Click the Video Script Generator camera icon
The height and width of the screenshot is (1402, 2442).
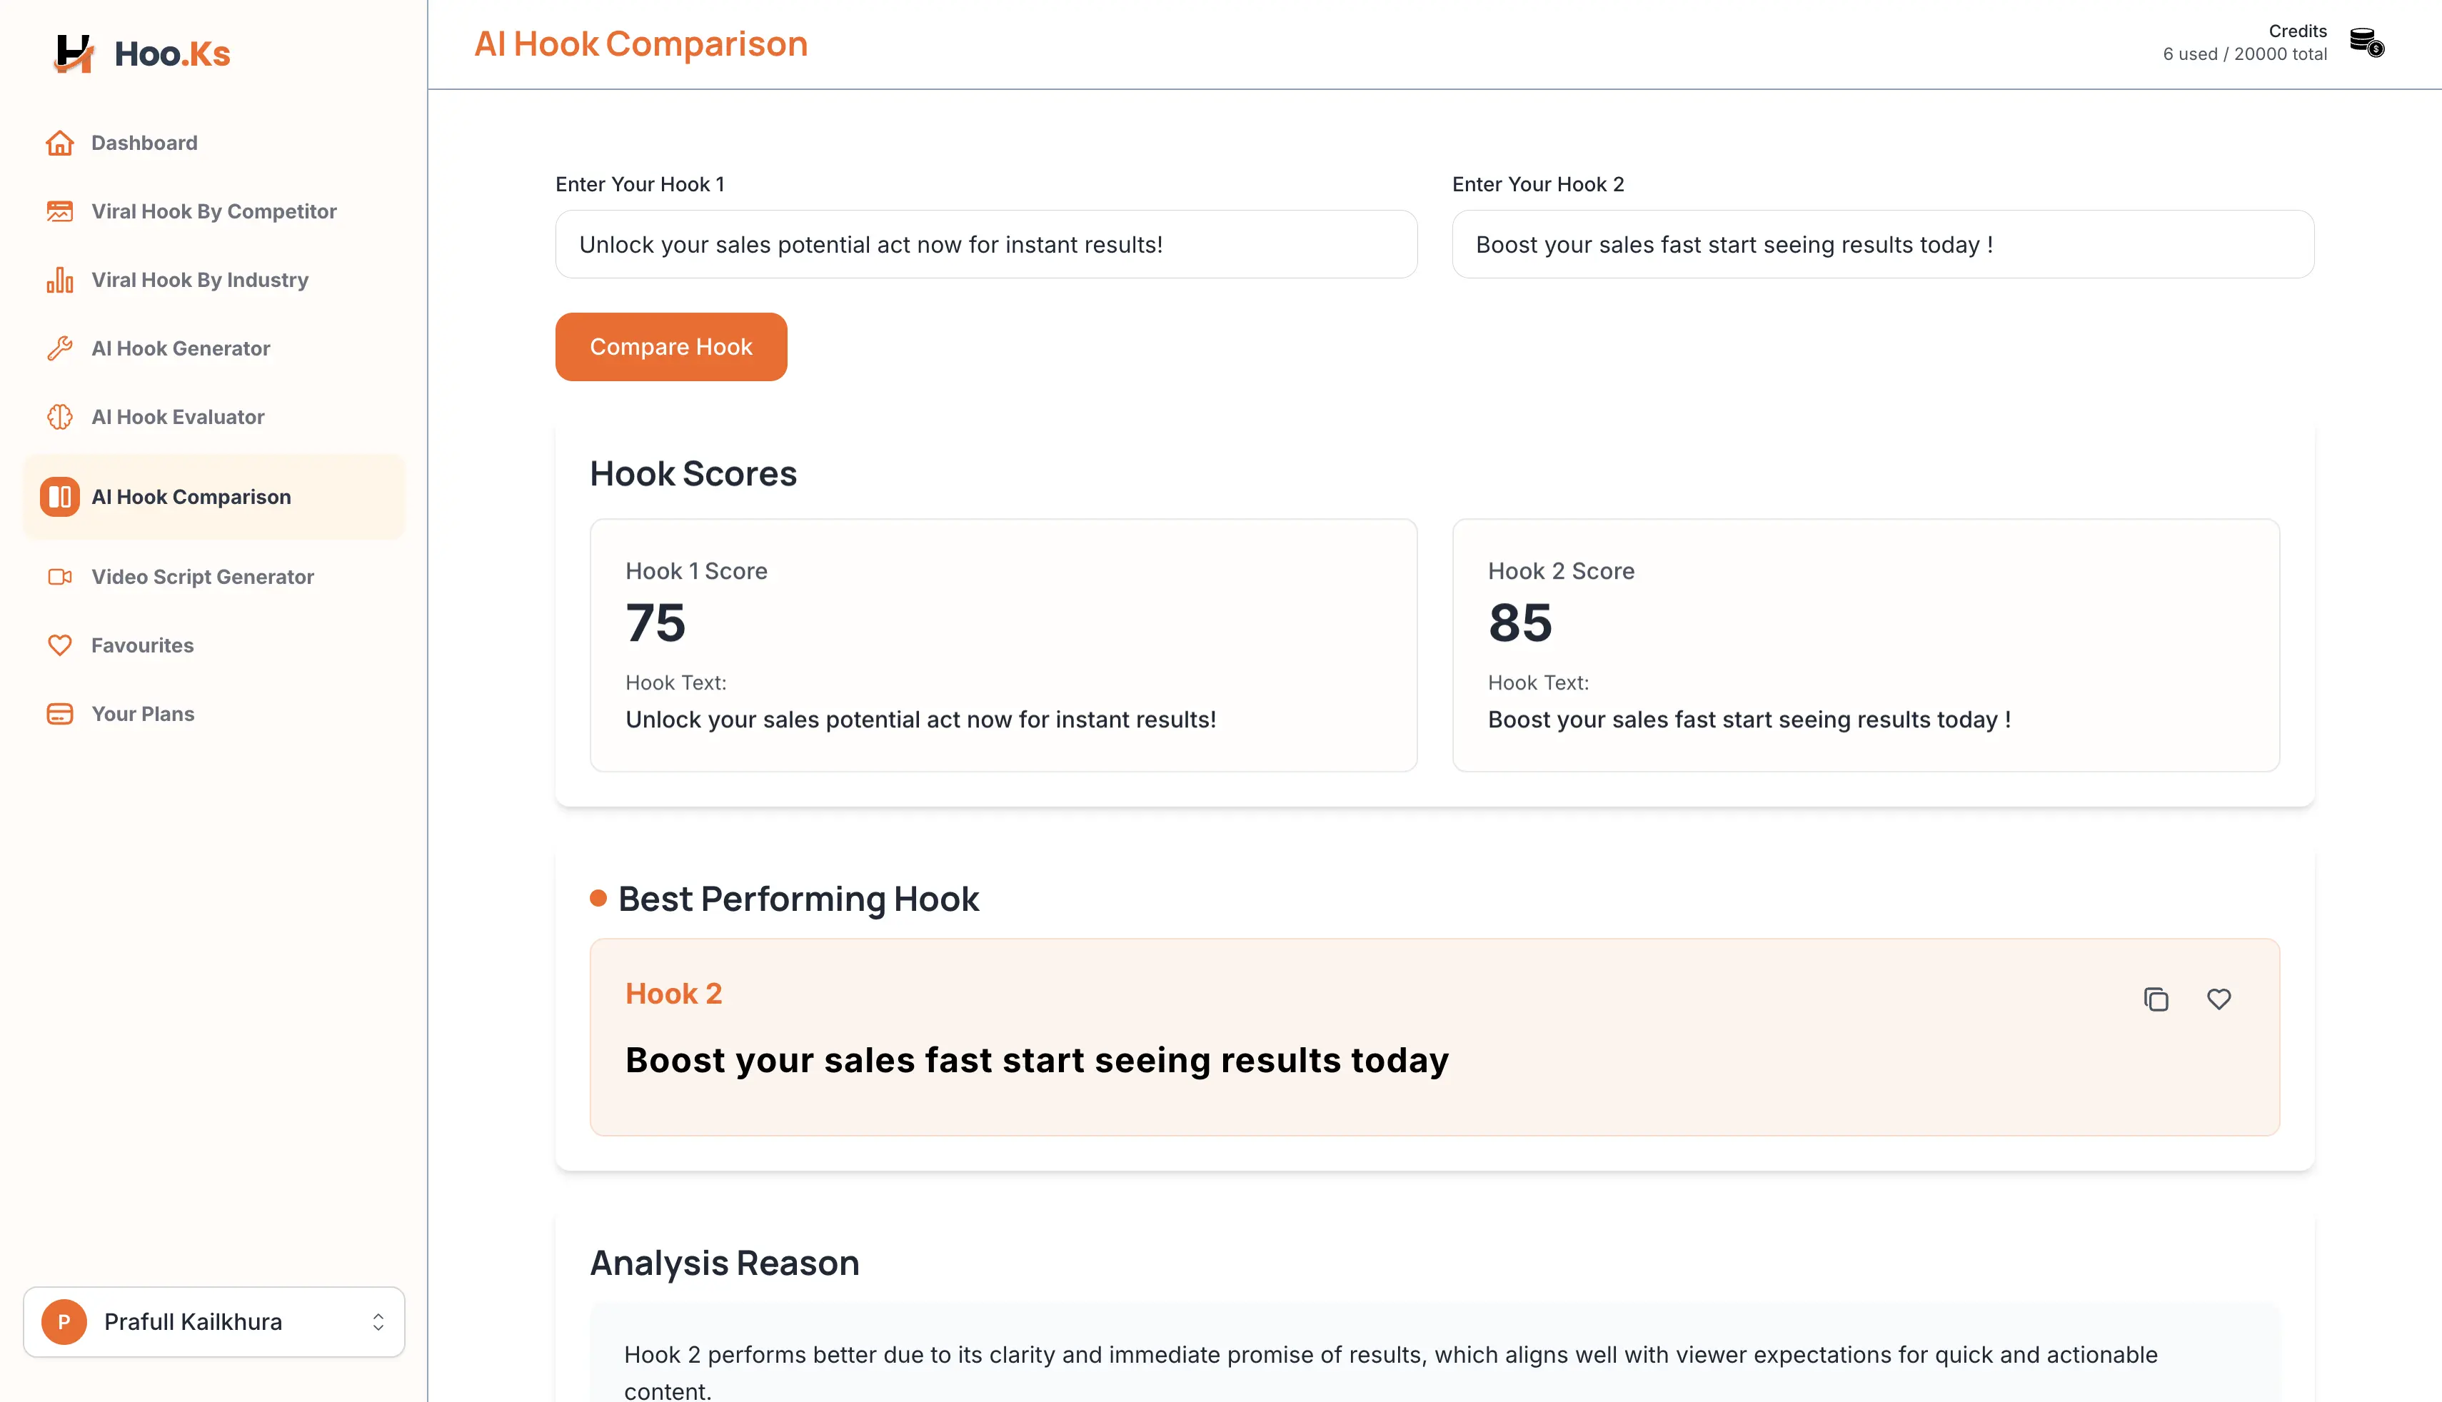(60, 577)
